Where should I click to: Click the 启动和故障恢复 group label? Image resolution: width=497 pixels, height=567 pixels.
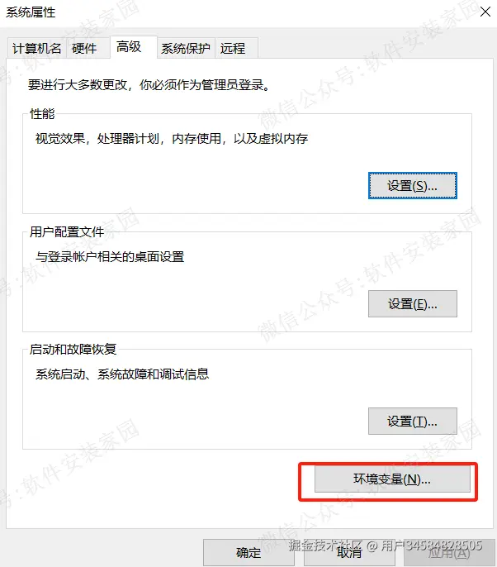coord(73,350)
